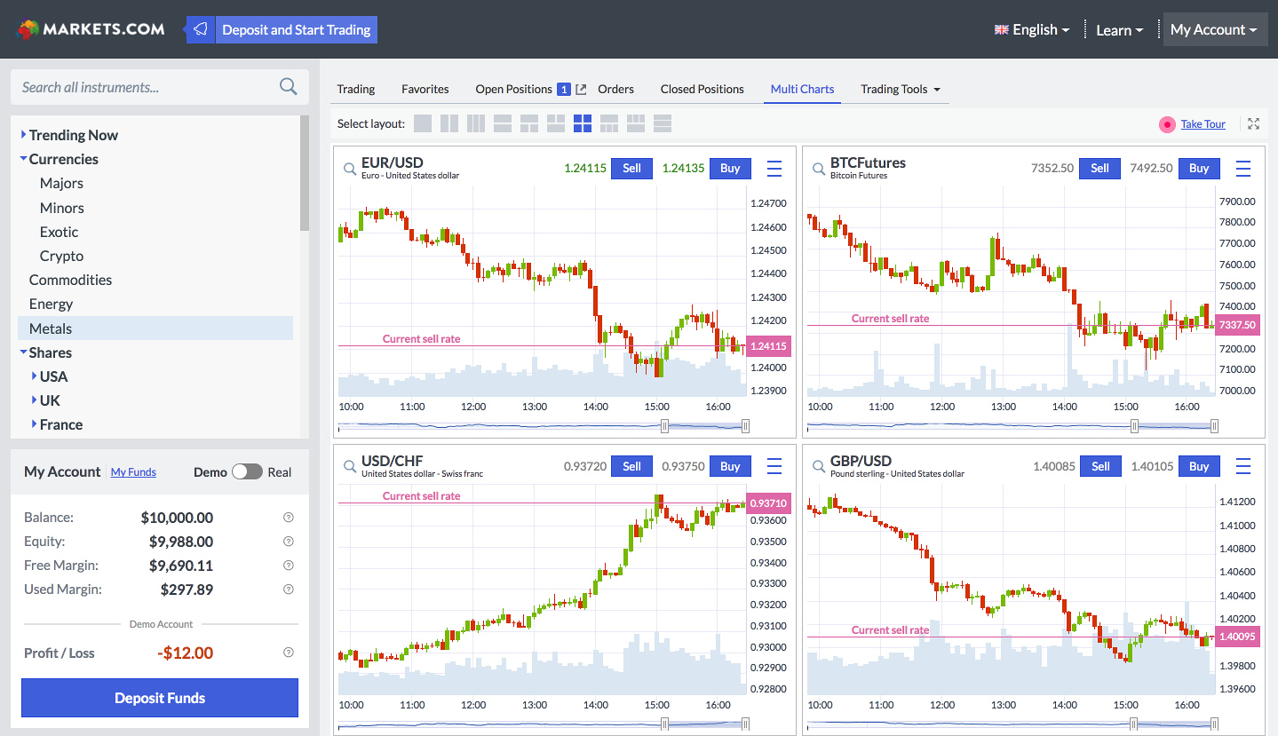Click Buy on the USD/CHF chart

[730, 466]
